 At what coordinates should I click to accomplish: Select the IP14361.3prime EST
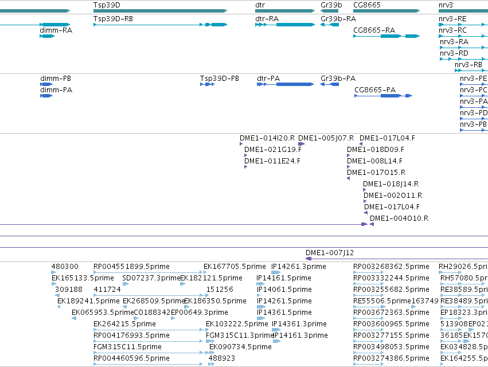point(299,324)
